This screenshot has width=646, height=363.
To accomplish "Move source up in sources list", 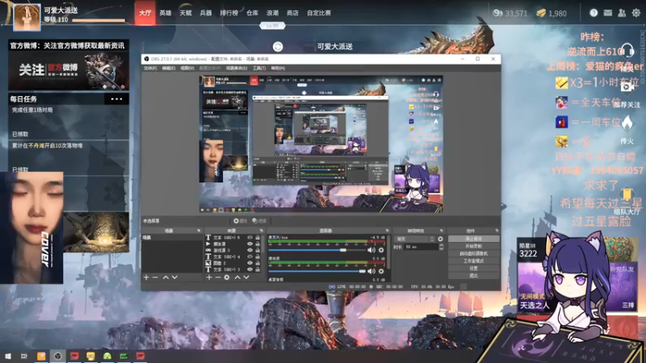I will 237,277.
